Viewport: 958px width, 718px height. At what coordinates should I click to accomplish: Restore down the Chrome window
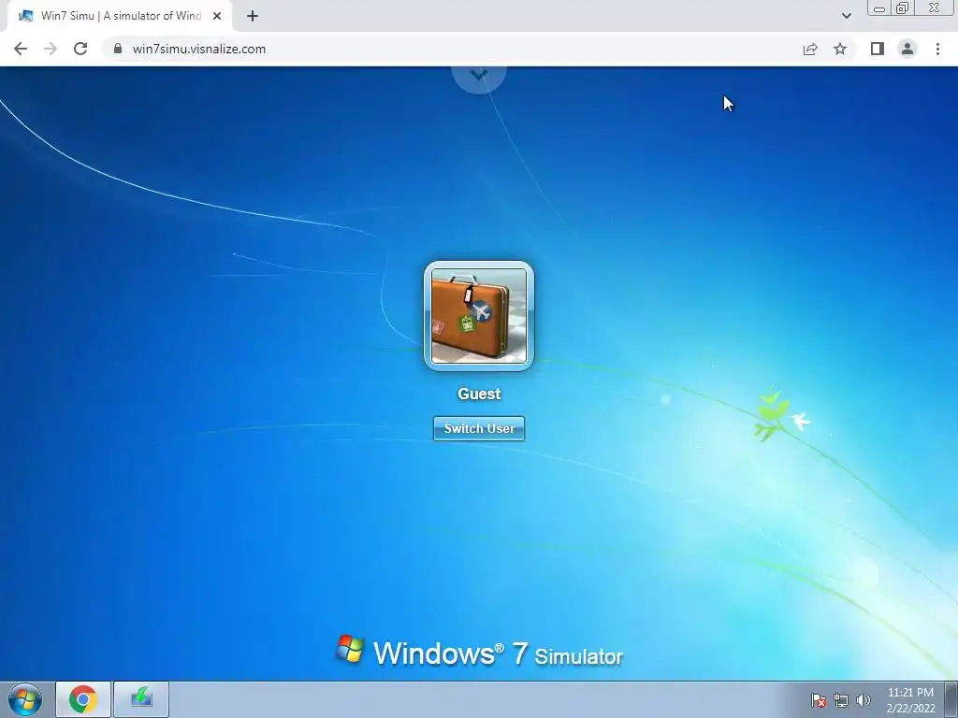903,8
